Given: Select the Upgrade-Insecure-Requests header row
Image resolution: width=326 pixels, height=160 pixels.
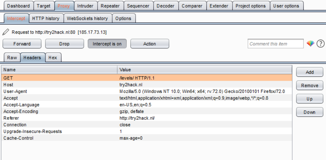Looking at the screenshot, I should pyautogui.click(x=147, y=131).
